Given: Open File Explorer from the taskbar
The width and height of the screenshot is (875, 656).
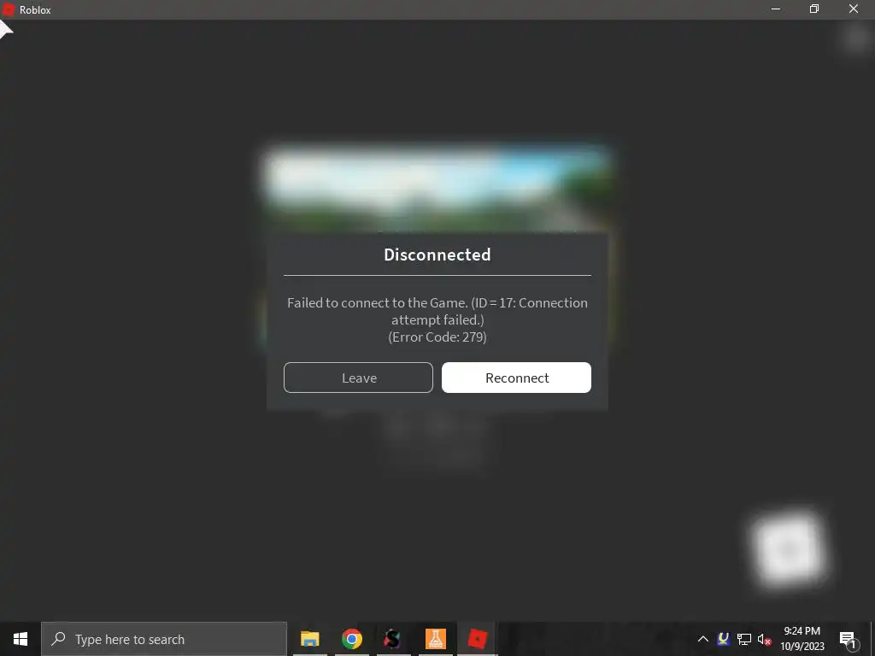Looking at the screenshot, I should pos(309,639).
